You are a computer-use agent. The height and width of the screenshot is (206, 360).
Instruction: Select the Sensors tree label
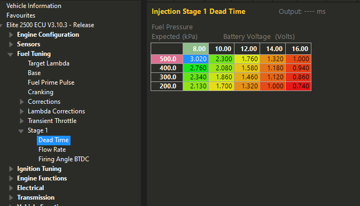tap(28, 44)
